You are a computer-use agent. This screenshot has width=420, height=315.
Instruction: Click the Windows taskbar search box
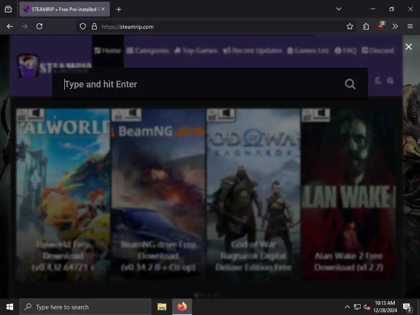point(85,307)
